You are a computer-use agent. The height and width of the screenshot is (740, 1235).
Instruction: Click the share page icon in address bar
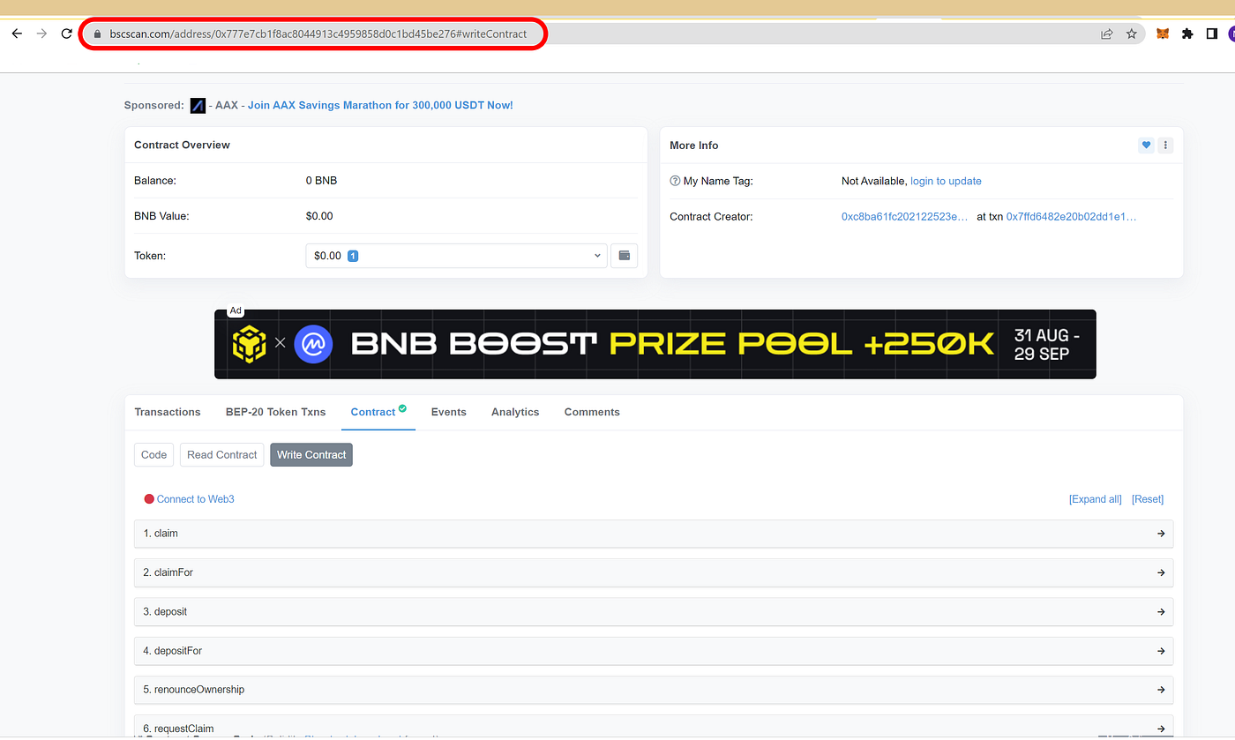coord(1106,34)
